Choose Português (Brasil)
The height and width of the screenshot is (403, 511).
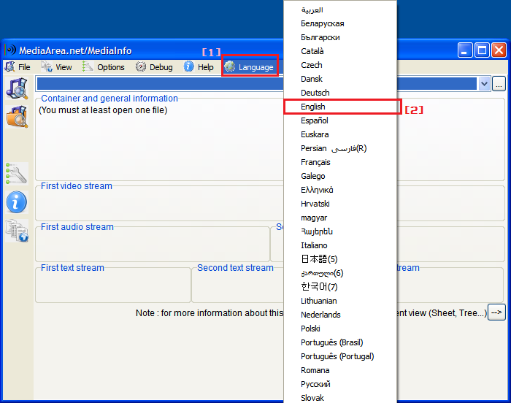click(x=340, y=342)
